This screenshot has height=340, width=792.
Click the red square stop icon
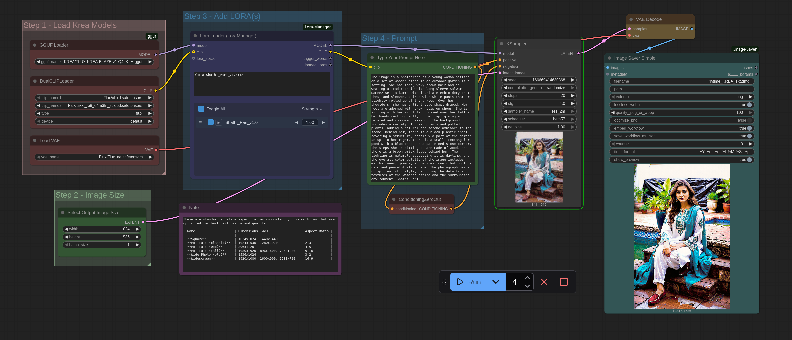[563, 282]
